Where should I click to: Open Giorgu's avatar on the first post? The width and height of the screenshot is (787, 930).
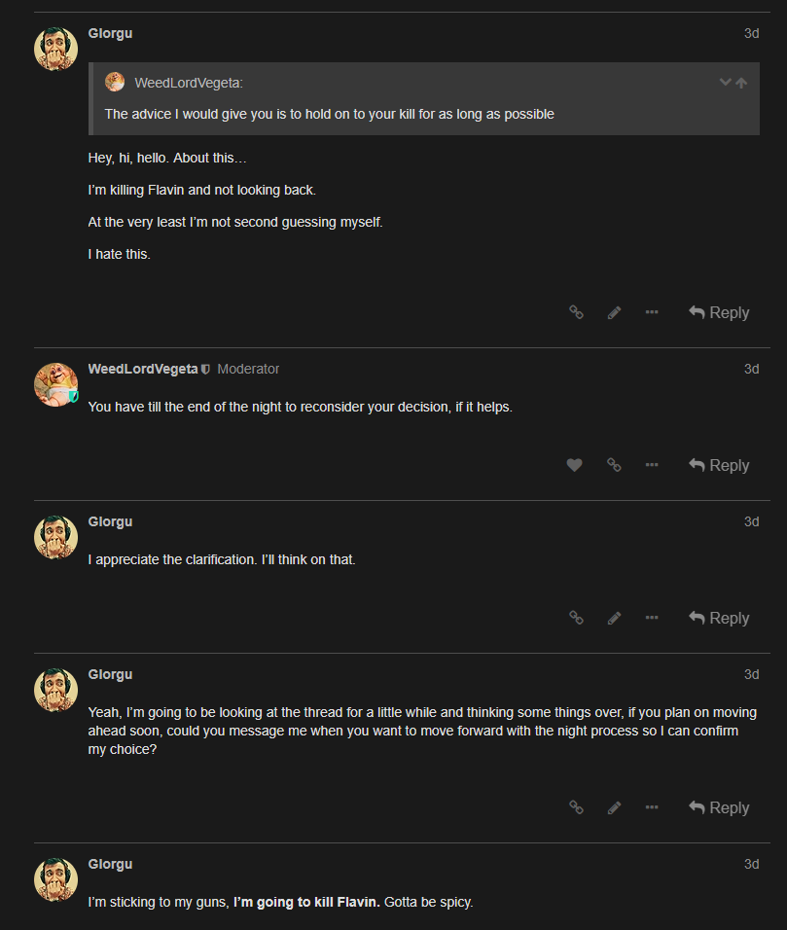pos(55,49)
